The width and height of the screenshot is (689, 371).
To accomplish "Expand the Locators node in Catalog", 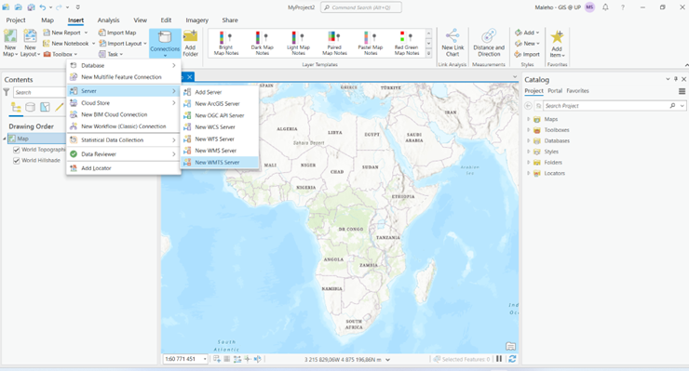I will [528, 174].
